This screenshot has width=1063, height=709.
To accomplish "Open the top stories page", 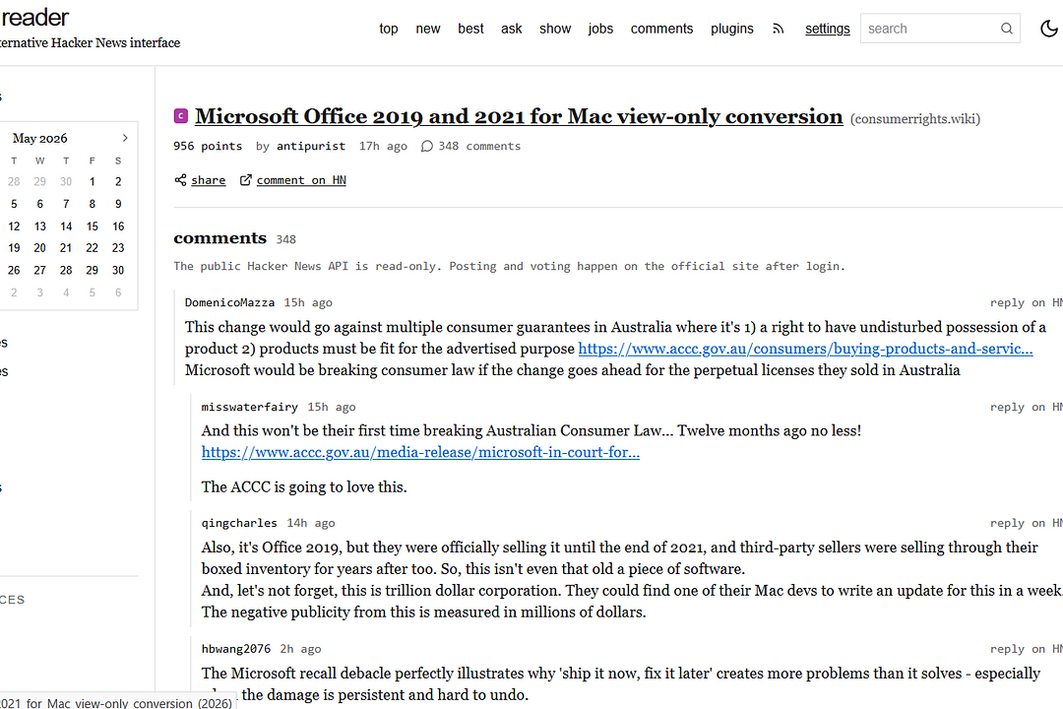I will (389, 29).
